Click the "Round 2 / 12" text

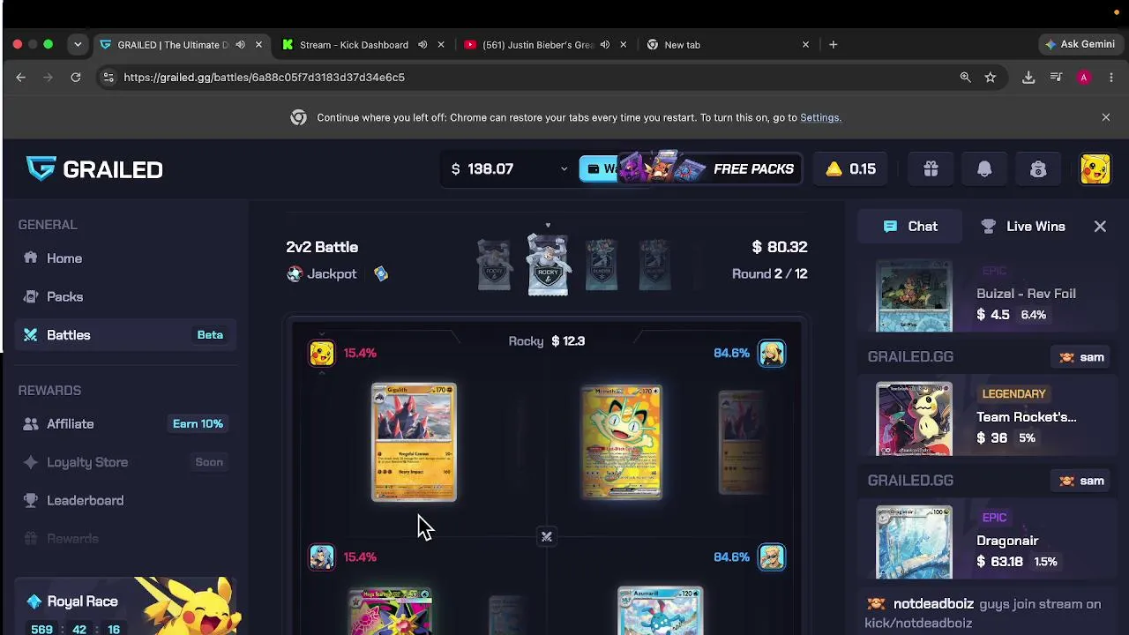tap(769, 274)
